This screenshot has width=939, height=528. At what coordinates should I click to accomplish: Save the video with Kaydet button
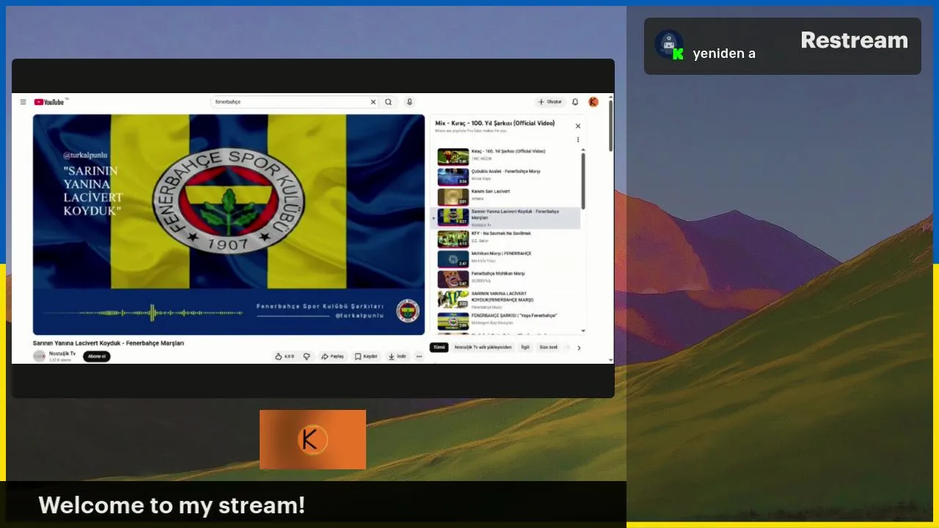(366, 356)
